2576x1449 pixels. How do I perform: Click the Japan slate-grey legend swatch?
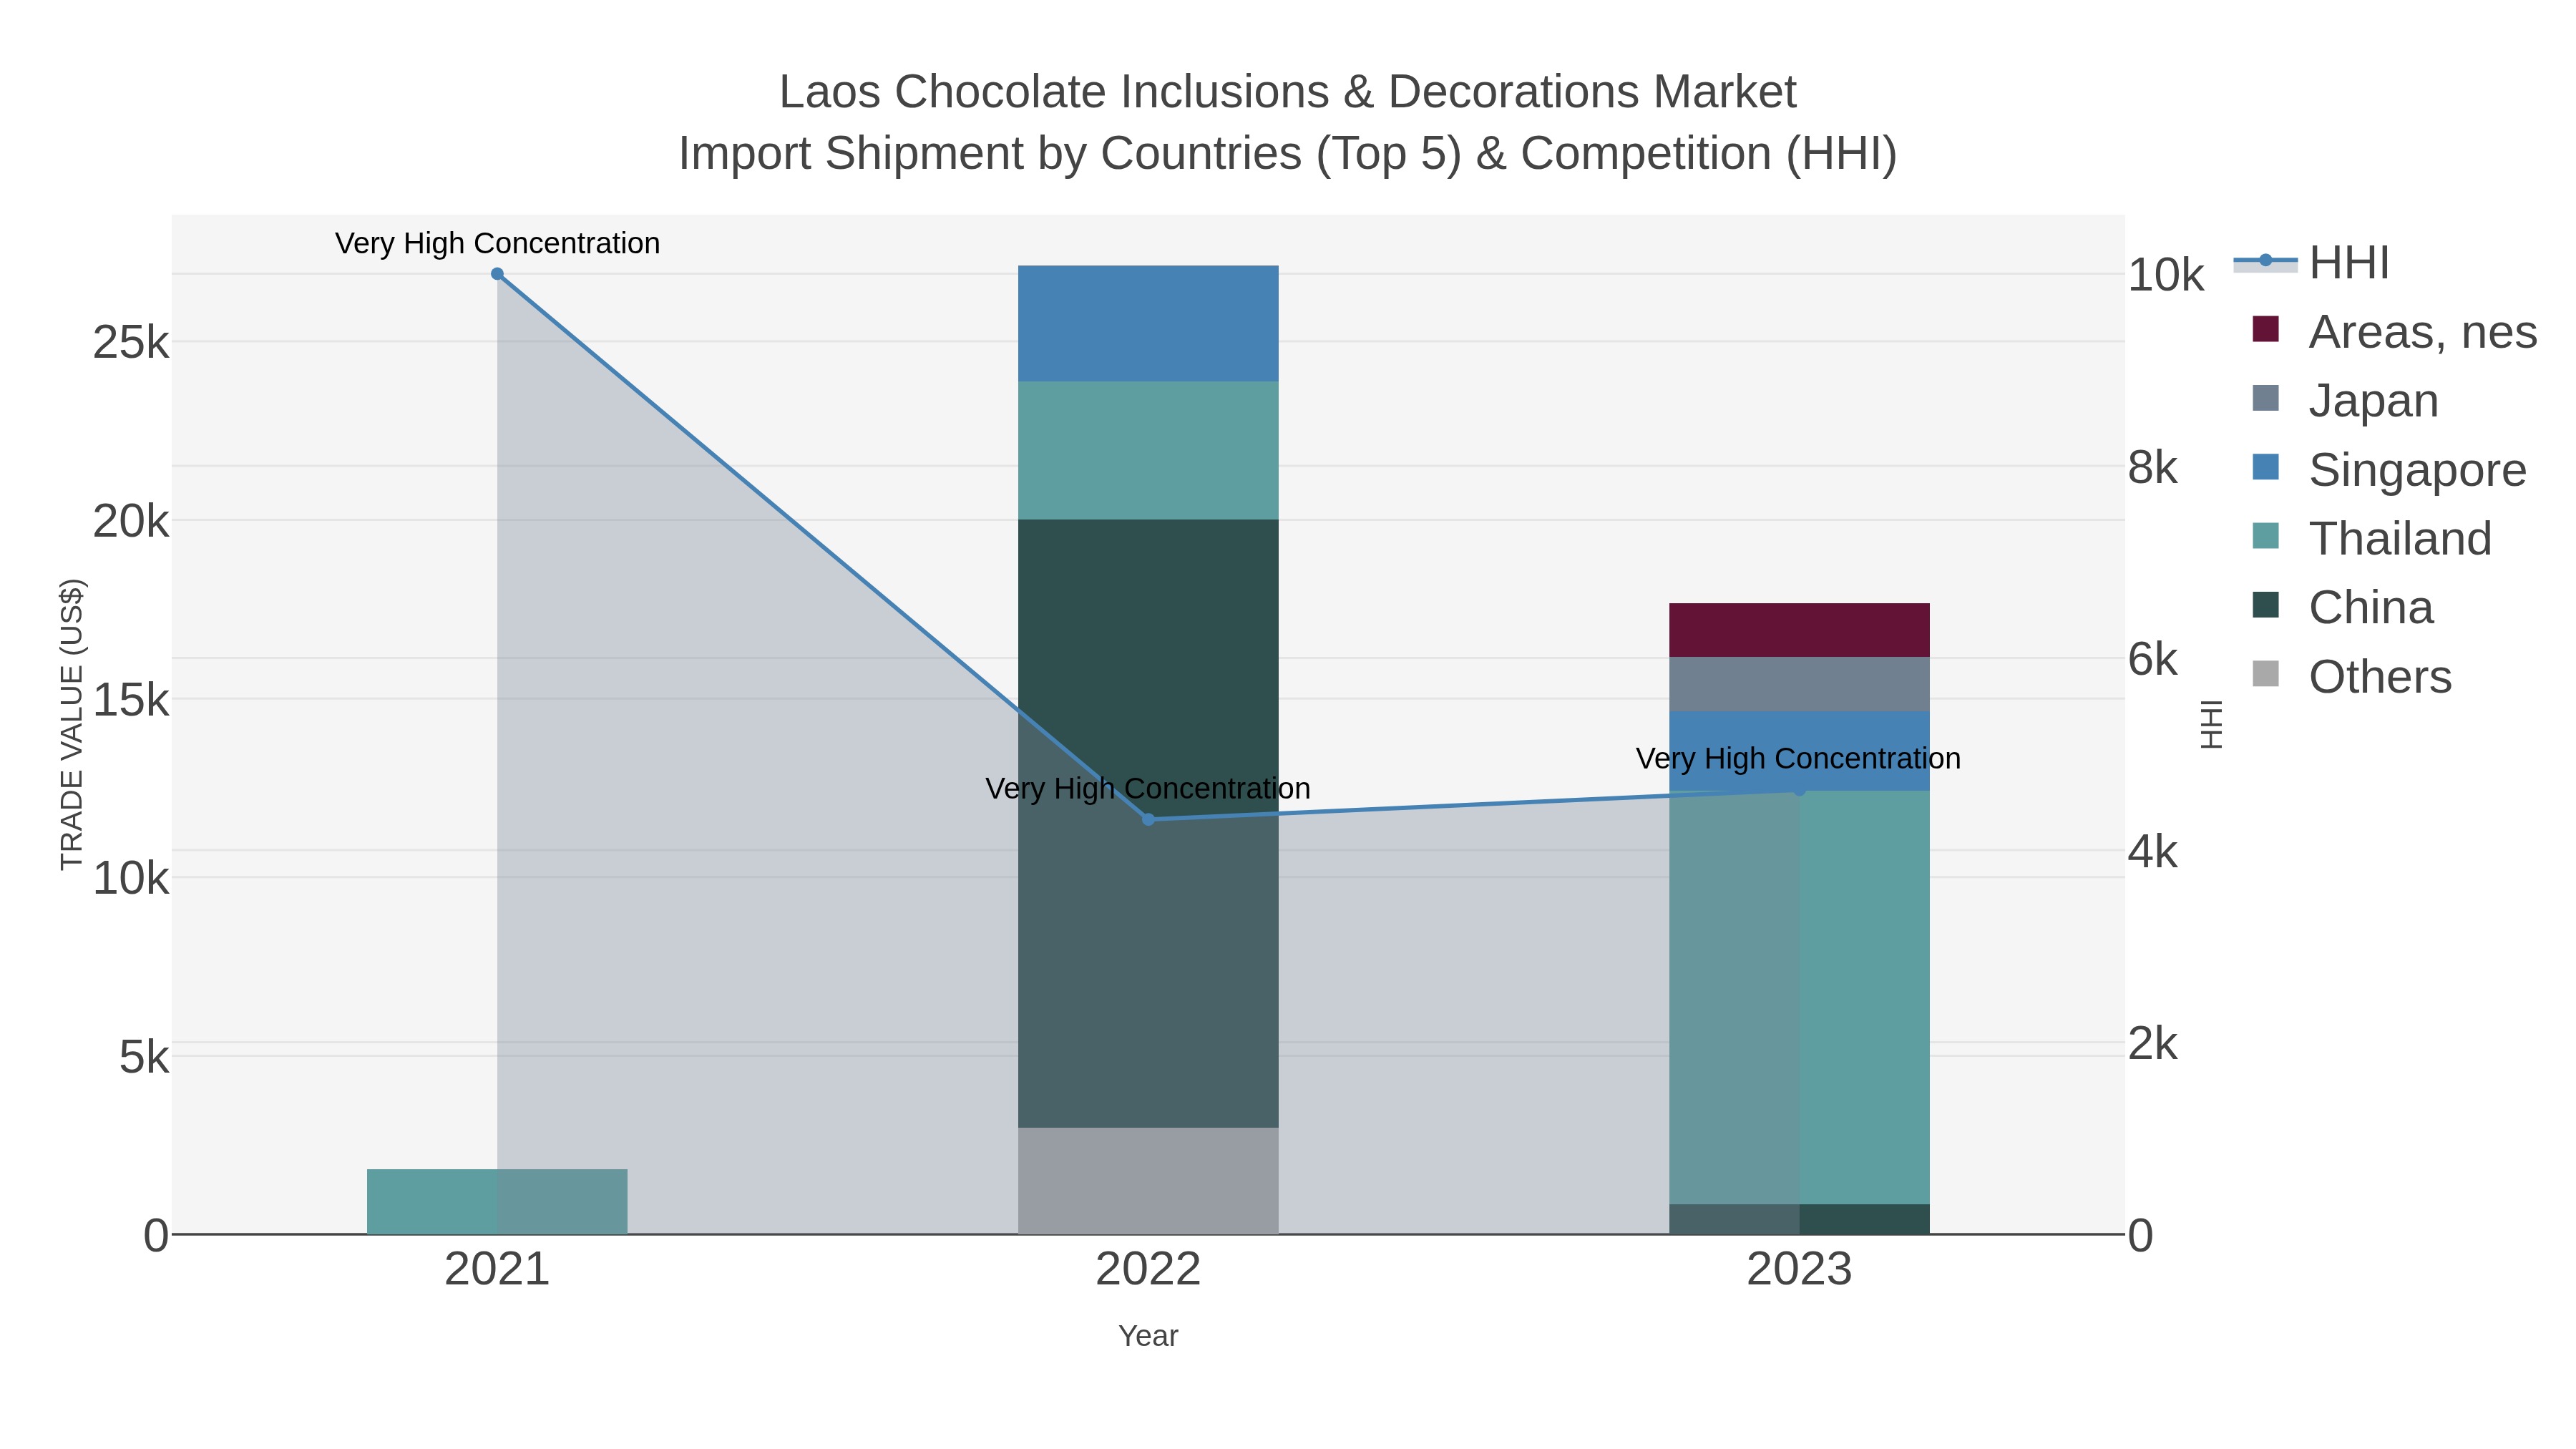click(2265, 399)
